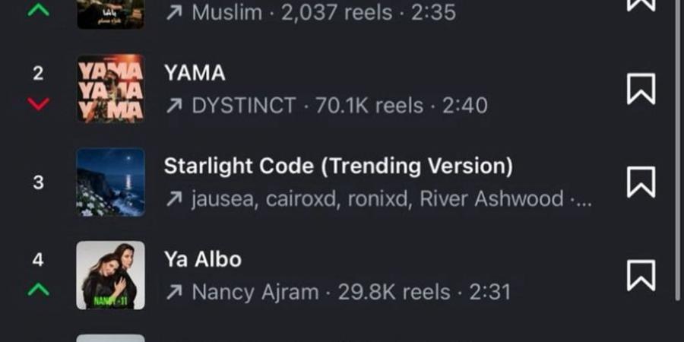The width and height of the screenshot is (684, 342).
Task: Open Ya Albo album artwork
Action: pos(110,275)
